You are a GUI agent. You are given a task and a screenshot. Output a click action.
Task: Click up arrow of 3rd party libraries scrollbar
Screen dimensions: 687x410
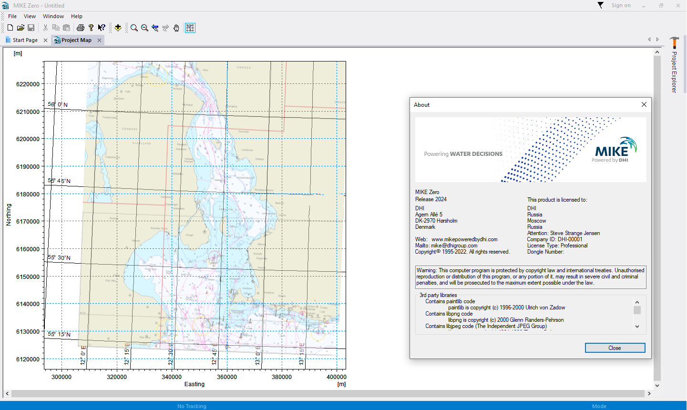pyautogui.click(x=637, y=302)
